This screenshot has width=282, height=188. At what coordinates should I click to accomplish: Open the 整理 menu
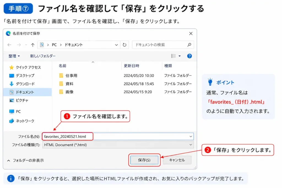pyautogui.click(x=14, y=56)
